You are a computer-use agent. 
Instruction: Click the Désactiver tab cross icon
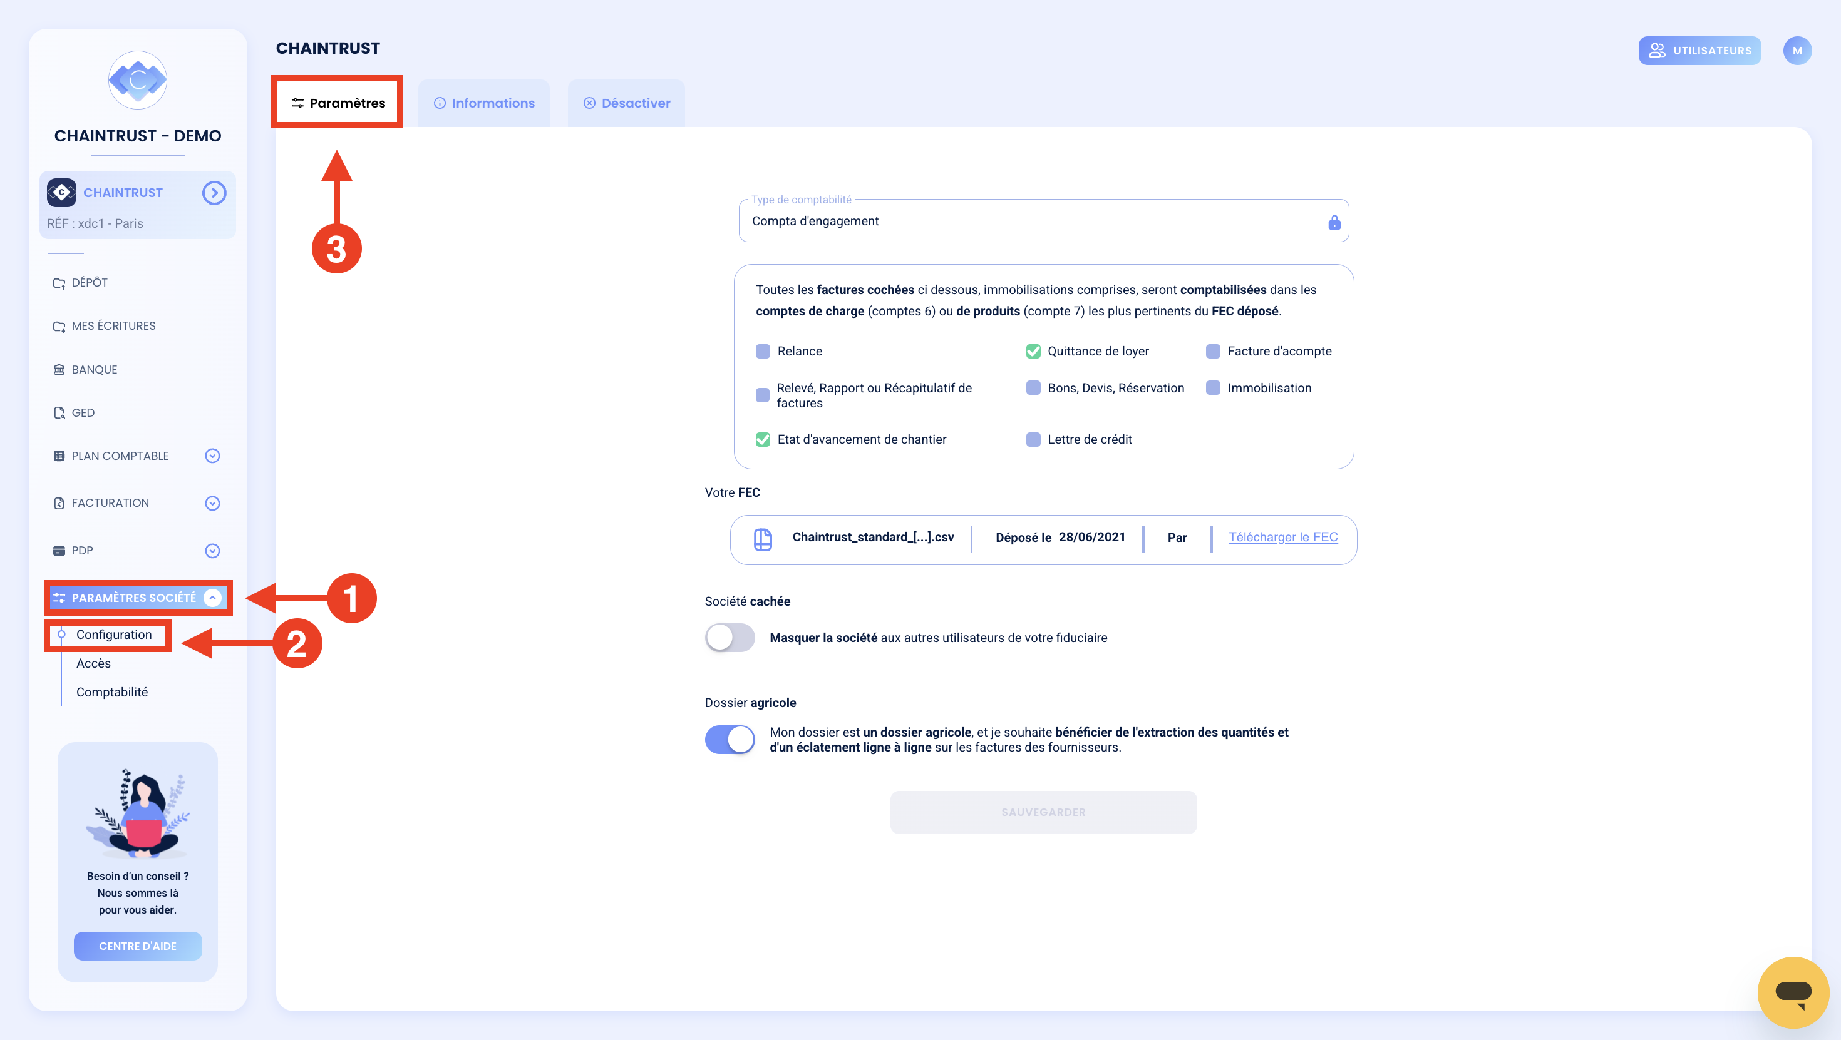pyautogui.click(x=589, y=103)
